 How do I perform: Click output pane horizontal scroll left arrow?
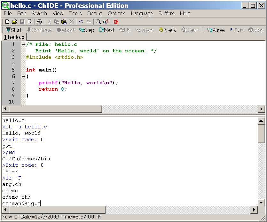click(5, 210)
